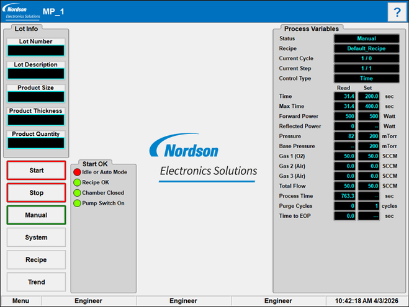The image size is (409, 307).
Task: Click the Forward Power read value 500
Action: (x=345, y=116)
